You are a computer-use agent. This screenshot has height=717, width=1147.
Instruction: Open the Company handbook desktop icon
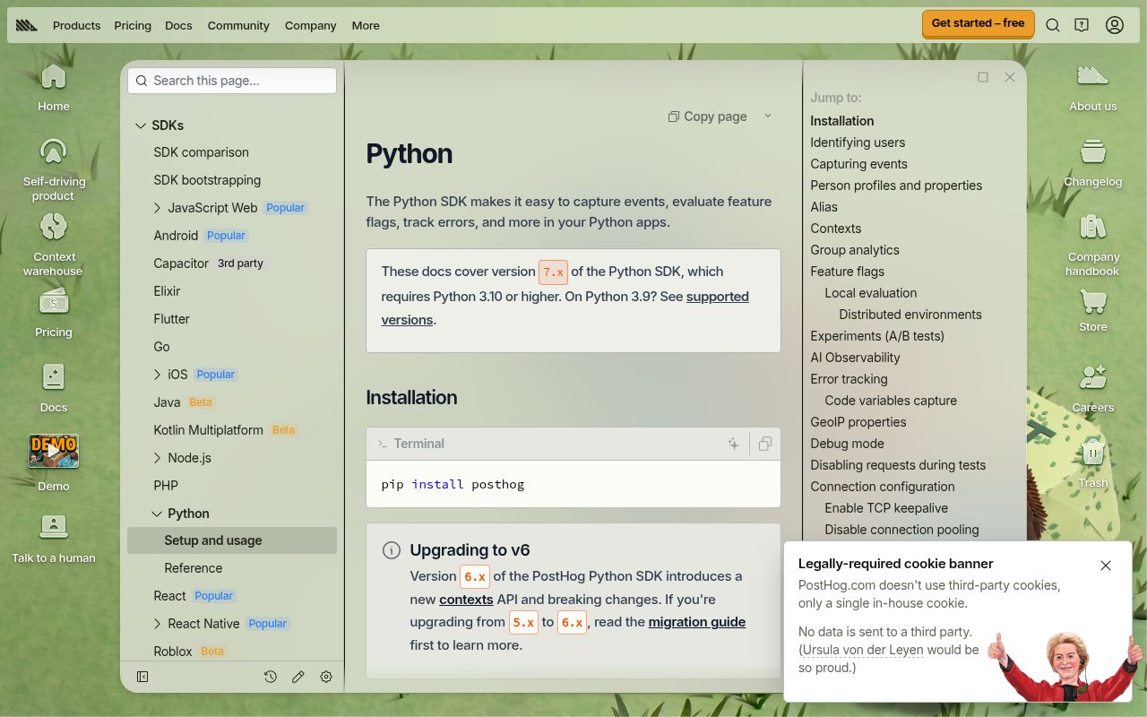(x=1093, y=227)
